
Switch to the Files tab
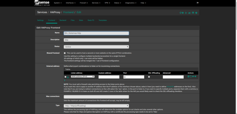pos(73,20)
